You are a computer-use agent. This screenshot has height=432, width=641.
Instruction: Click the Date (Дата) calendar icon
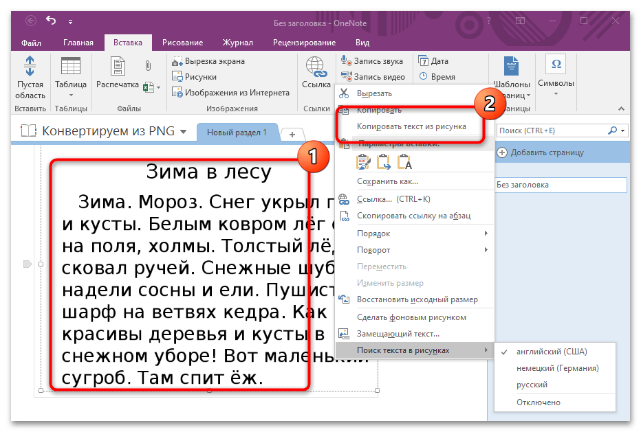[x=424, y=61]
